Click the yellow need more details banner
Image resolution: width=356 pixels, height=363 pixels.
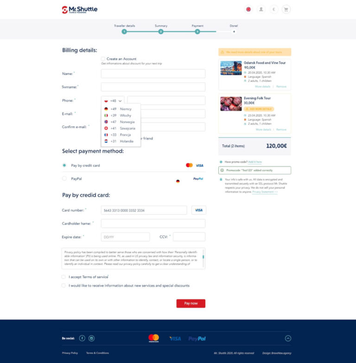click(254, 52)
